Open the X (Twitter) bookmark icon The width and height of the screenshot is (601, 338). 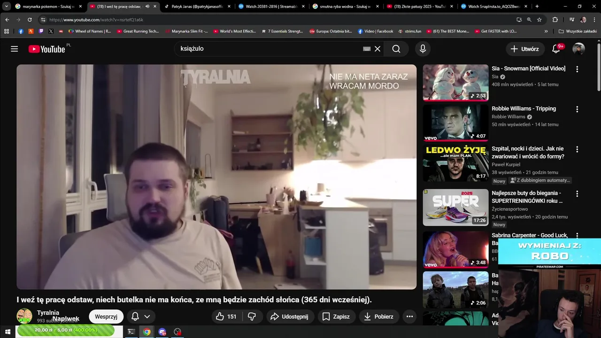51,31
